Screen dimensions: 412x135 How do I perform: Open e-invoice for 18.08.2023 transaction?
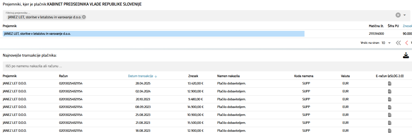pos(390,131)
